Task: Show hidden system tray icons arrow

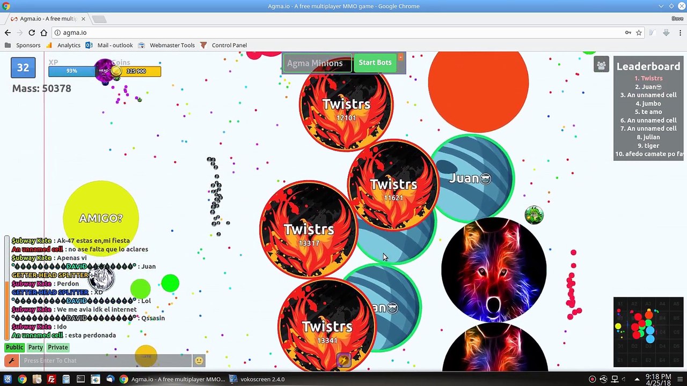Action: (637, 379)
